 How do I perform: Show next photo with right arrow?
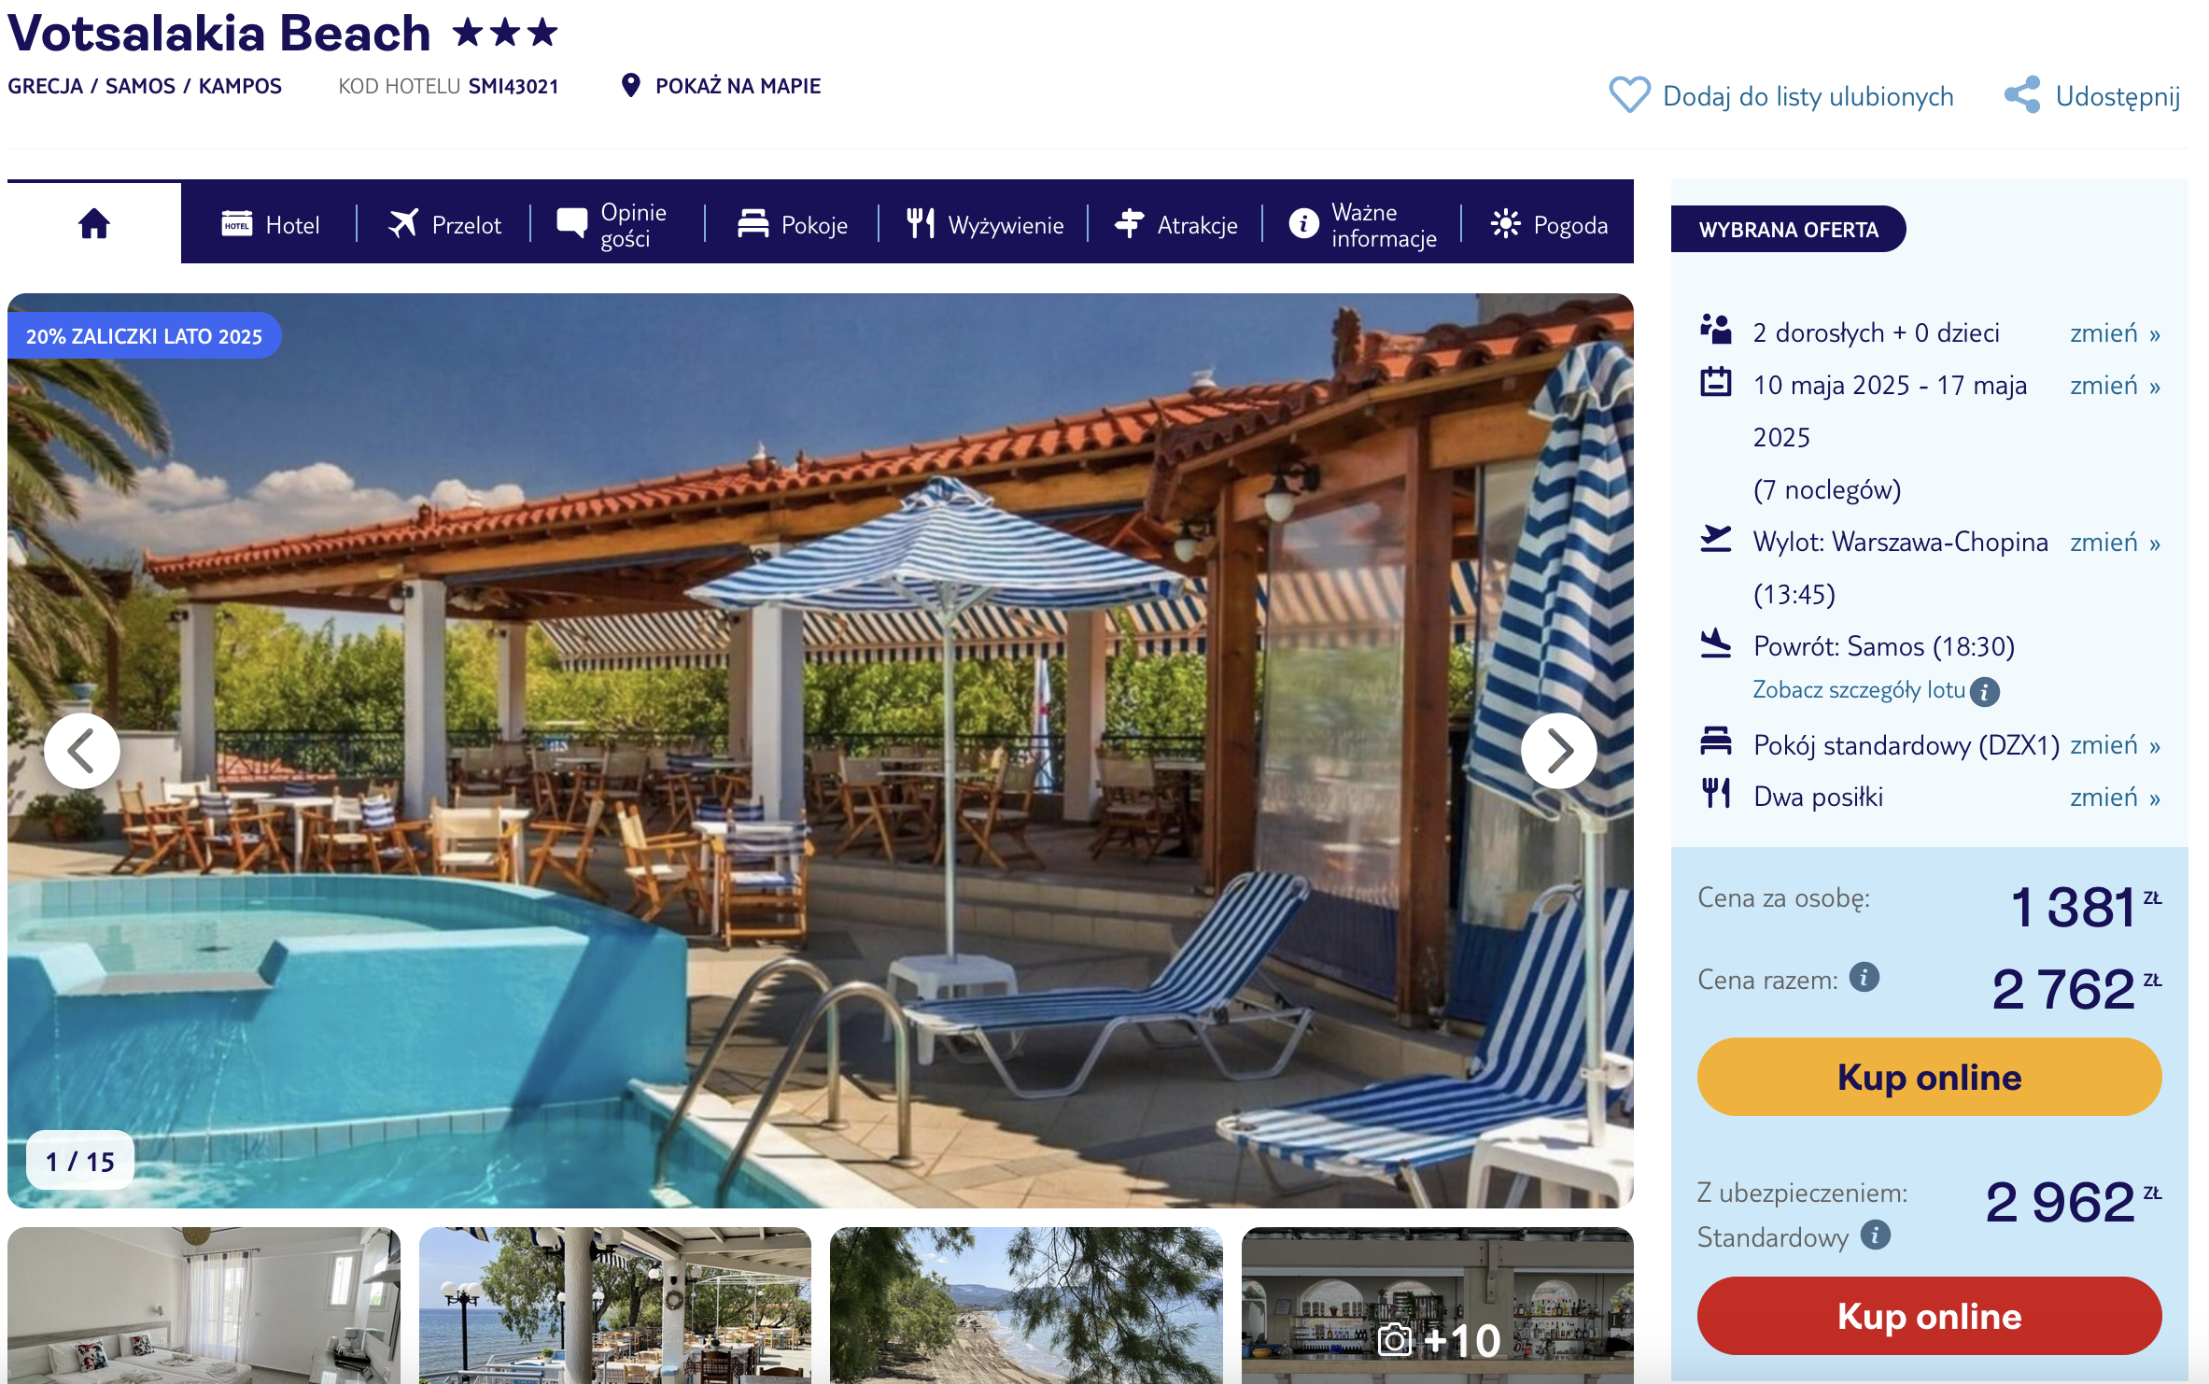click(x=1559, y=751)
